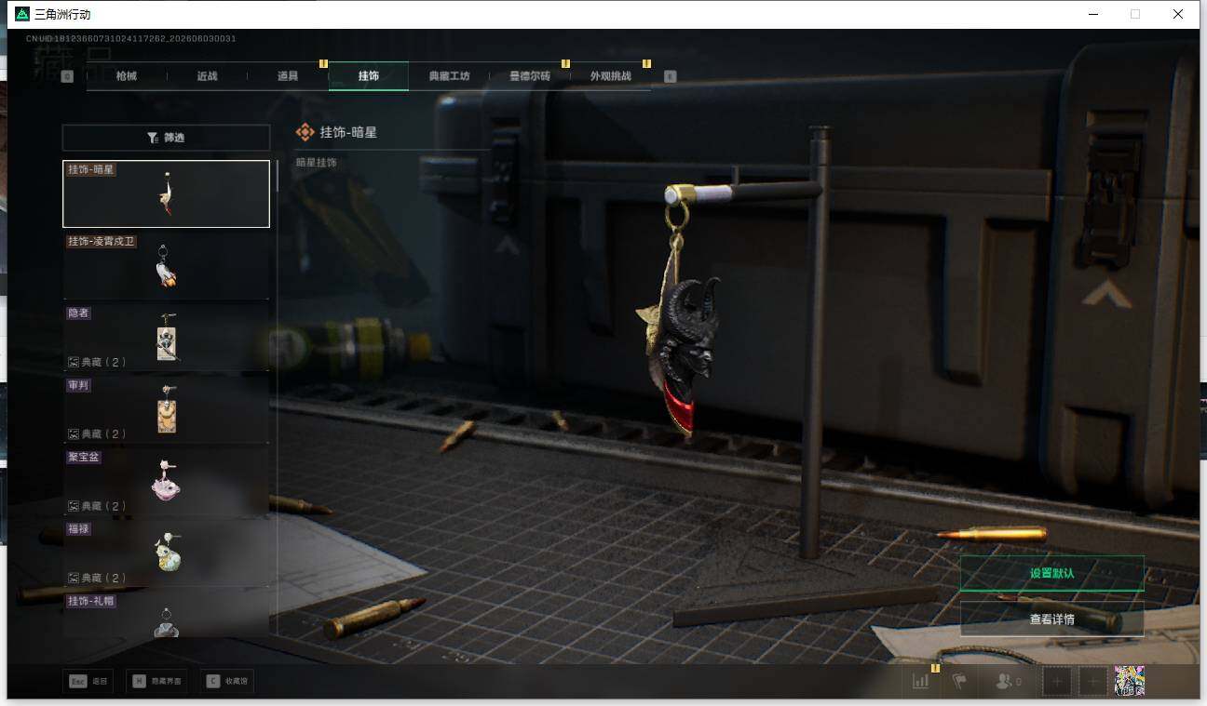Click 典藏 (2) collection icon under 审判
The width and height of the screenshot is (1207, 706).
pyautogui.click(x=74, y=433)
